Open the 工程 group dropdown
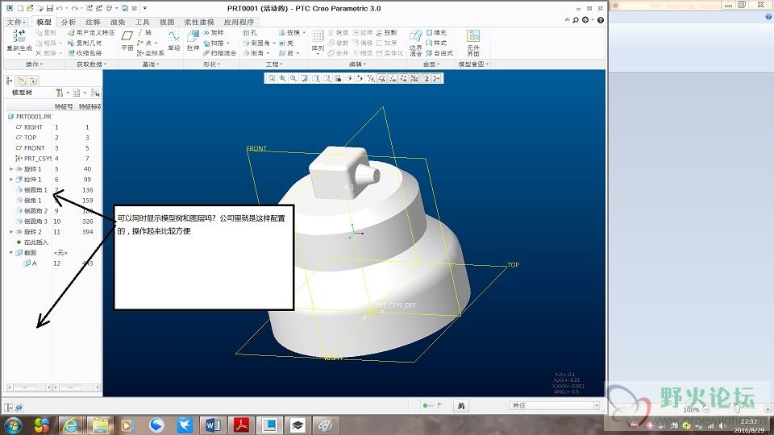 coord(273,64)
